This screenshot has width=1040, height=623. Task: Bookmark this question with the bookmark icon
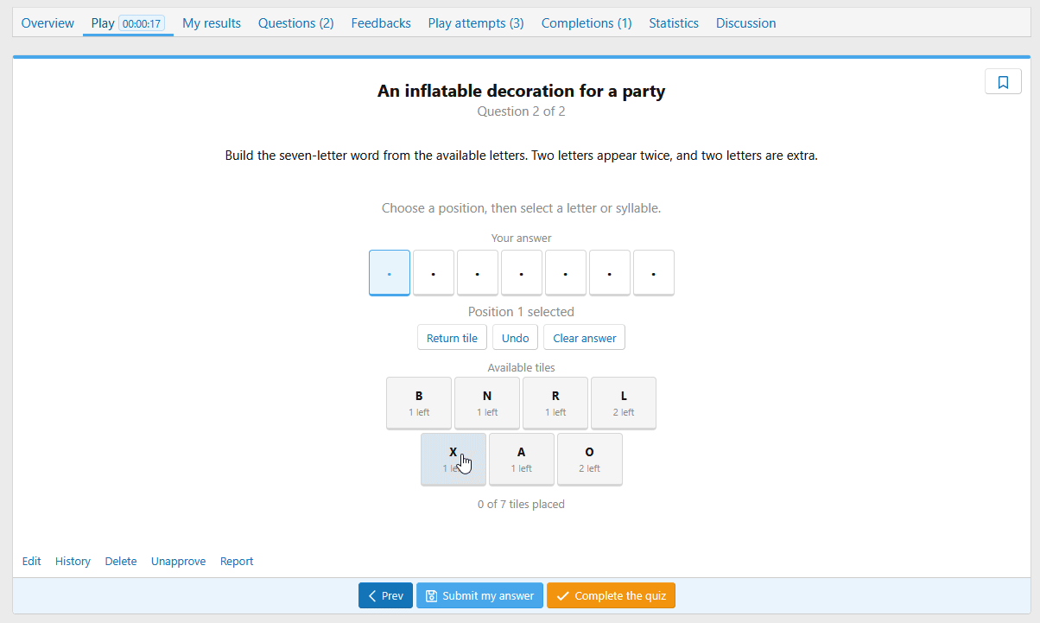click(x=1003, y=82)
